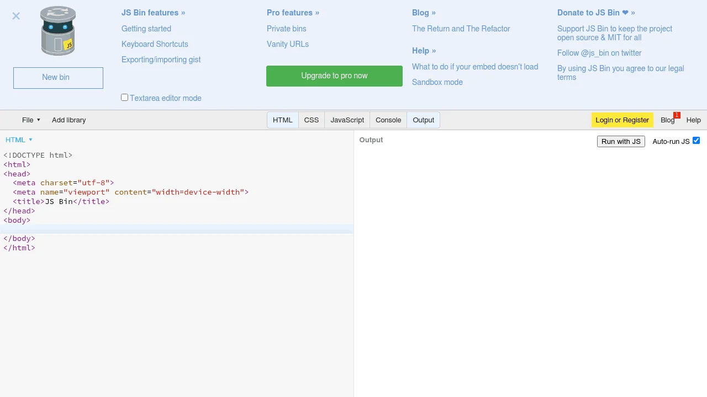
Task: Open Add library menu
Action: pyautogui.click(x=68, y=120)
